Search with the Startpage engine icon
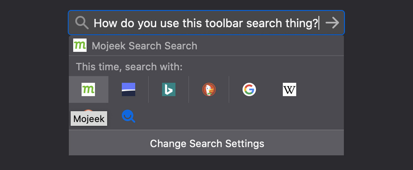413x170 pixels. coord(129,89)
